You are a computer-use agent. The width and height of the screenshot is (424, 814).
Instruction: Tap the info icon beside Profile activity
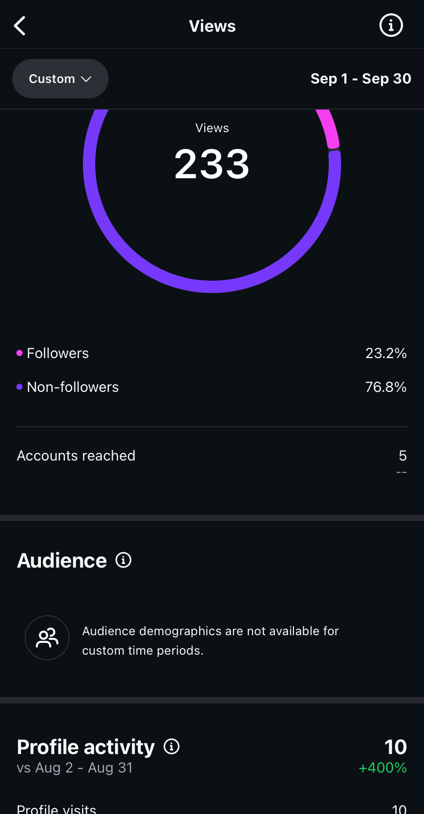172,746
